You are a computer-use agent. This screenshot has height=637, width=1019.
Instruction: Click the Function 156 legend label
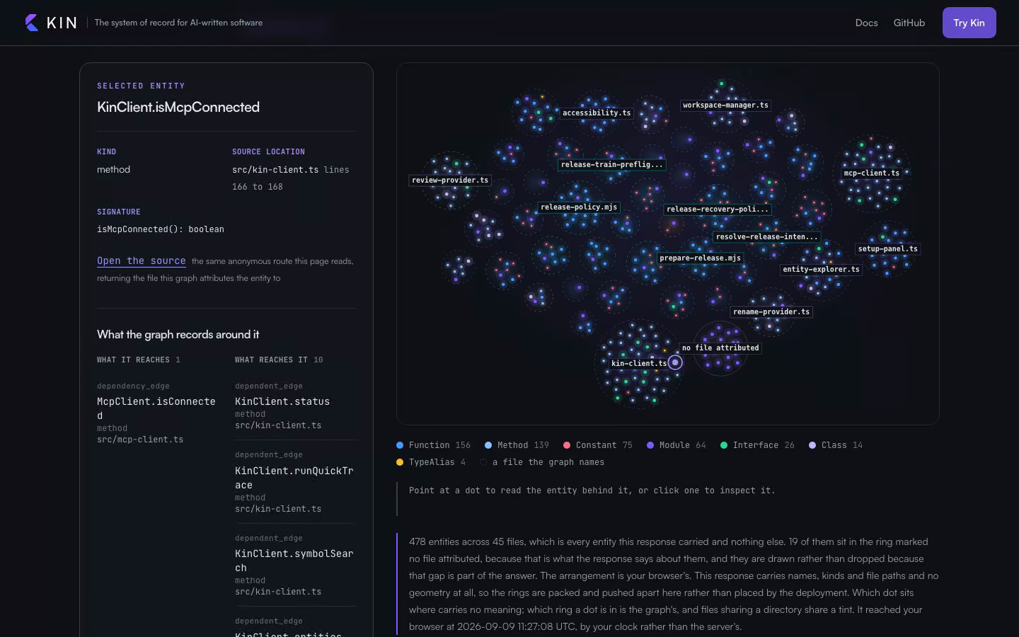click(439, 445)
